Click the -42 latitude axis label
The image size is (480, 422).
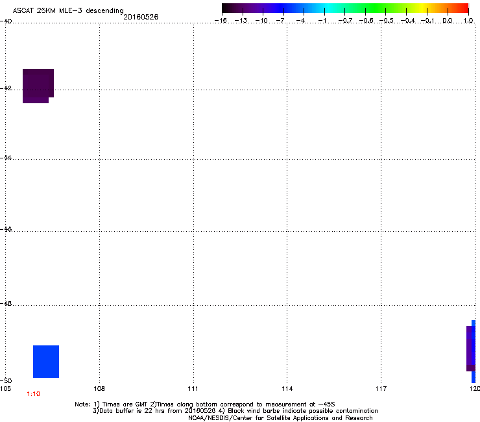coord(6,88)
